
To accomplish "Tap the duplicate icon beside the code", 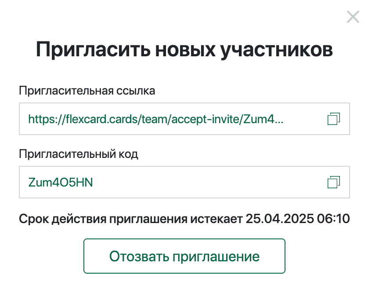I will tap(333, 182).
